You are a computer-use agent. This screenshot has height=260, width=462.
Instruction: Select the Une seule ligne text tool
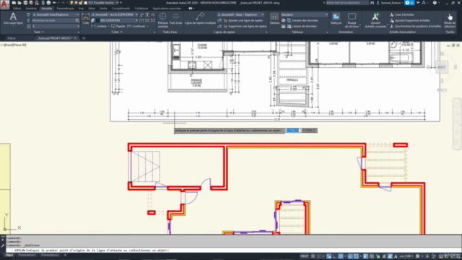coord(13,19)
